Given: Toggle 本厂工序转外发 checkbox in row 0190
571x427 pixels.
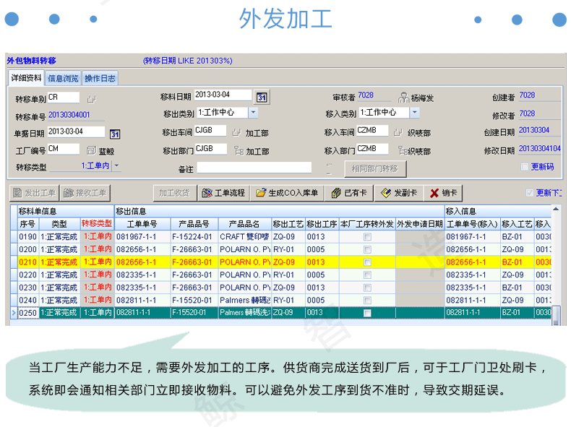Looking at the screenshot, I should 367,237.
